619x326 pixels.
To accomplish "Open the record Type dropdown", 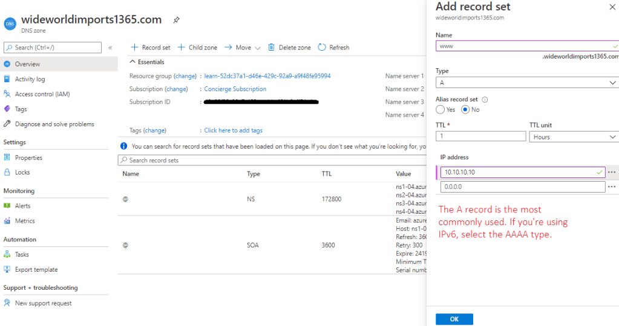I will point(526,83).
